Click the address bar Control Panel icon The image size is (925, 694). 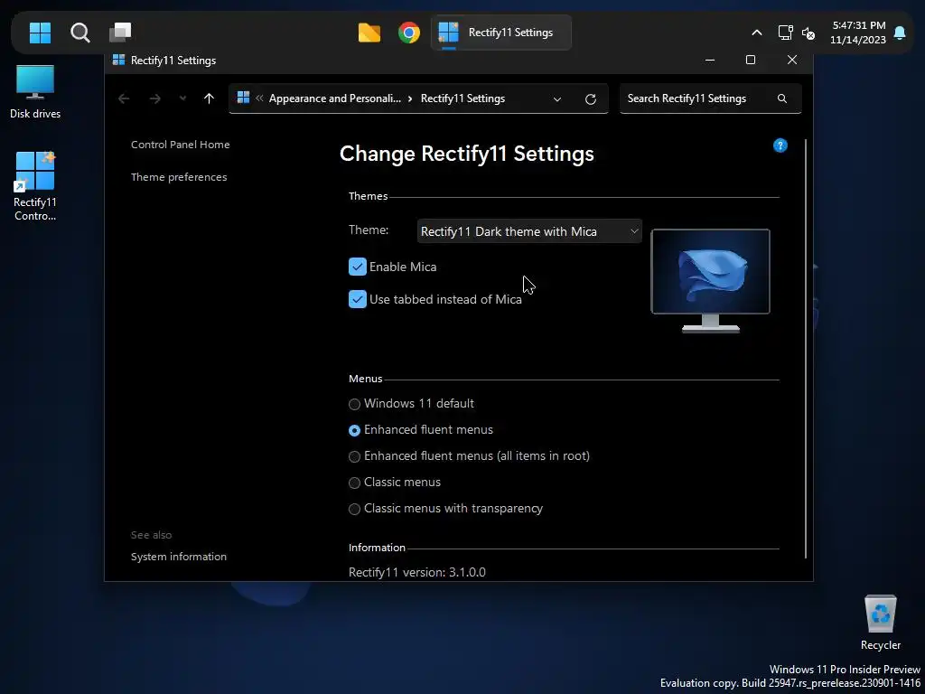[x=243, y=98]
